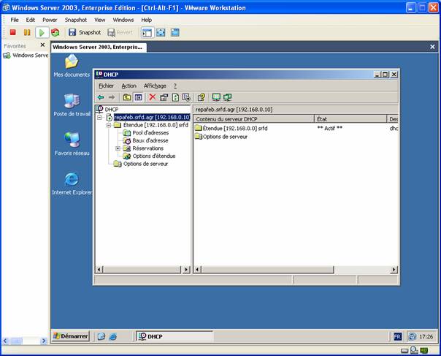Click the Help icon in DHCP toolbar
The height and width of the screenshot is (356, 441).
201,97
